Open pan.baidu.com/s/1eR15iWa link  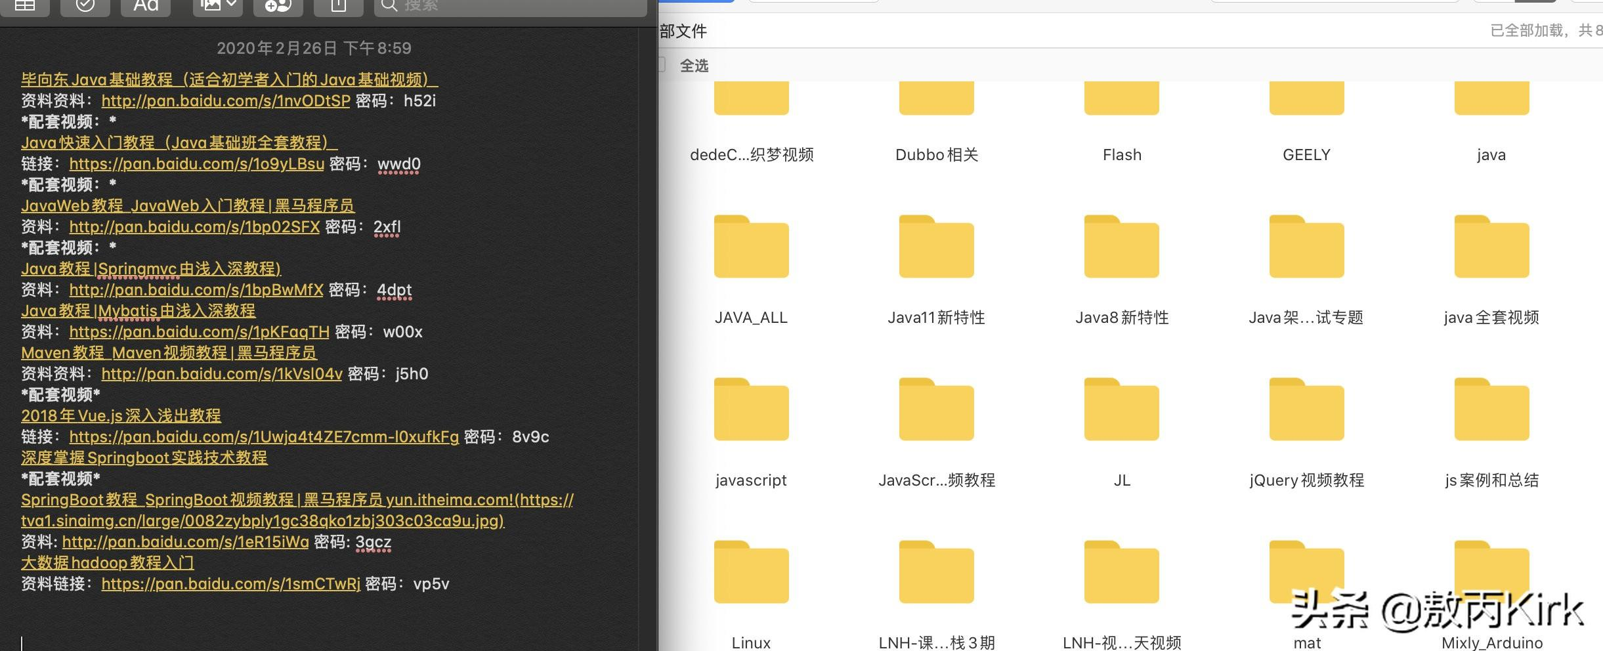tap(185, 542)
